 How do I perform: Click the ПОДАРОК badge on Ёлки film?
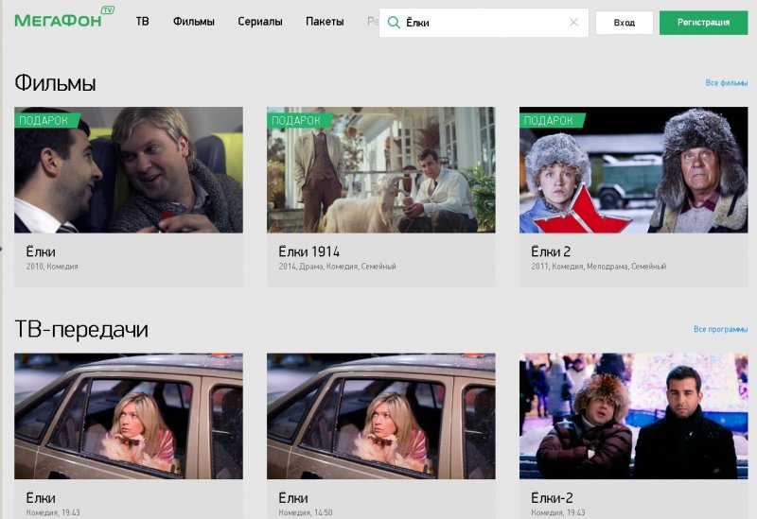click(x=44, y=120)
